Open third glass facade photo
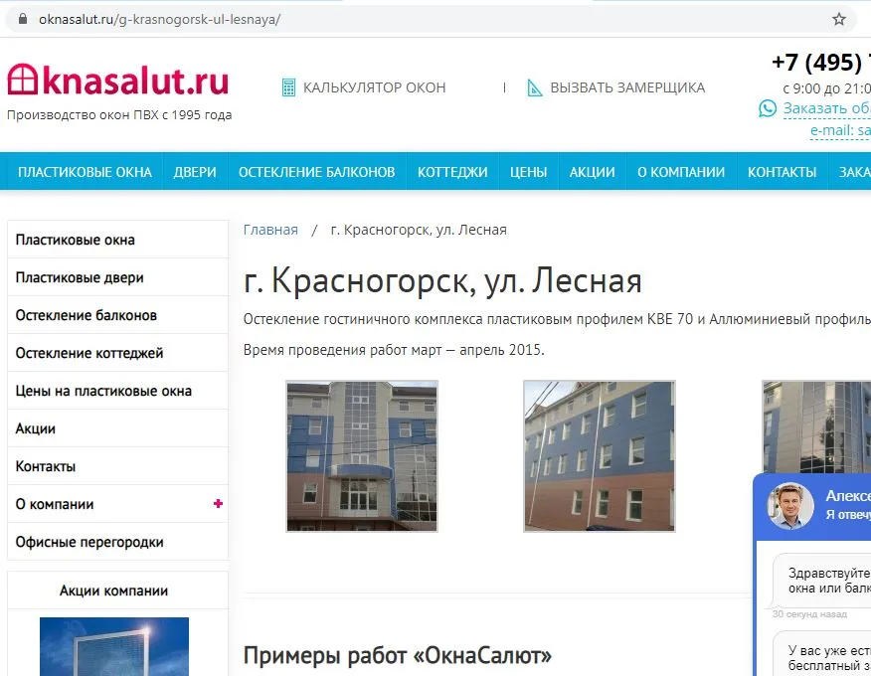871x676 pixels. [x=816, y=426]
